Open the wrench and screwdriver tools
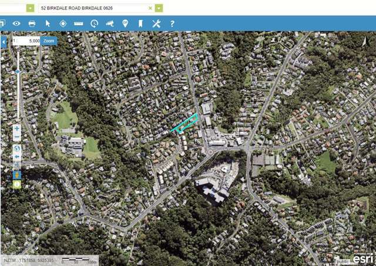The image size is (376, 266). 156,23
